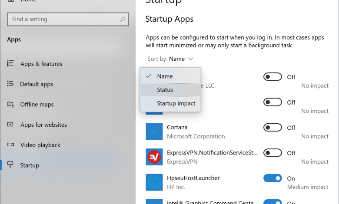
Task: Click the HP Inc. publisher text
Action: [x=176, y=187]
